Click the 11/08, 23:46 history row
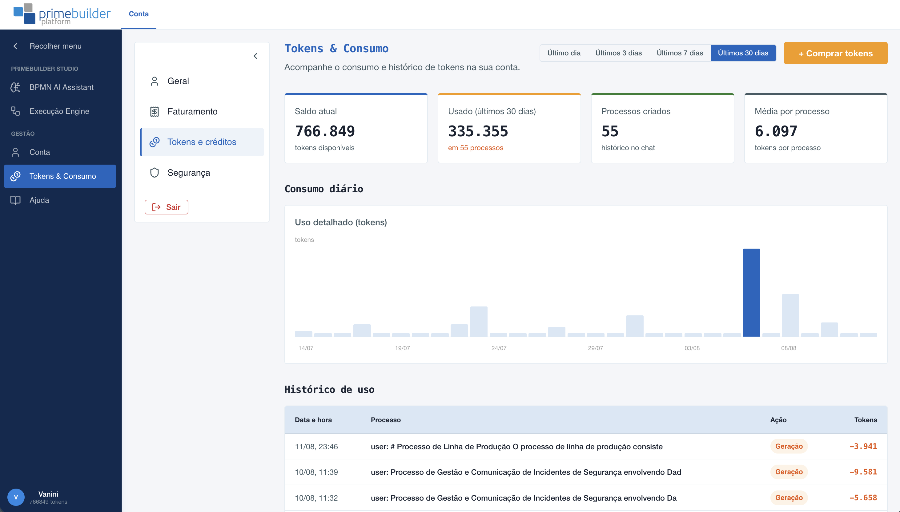The height and width of the screenshot is (512, 900). (x=585, y=446)
